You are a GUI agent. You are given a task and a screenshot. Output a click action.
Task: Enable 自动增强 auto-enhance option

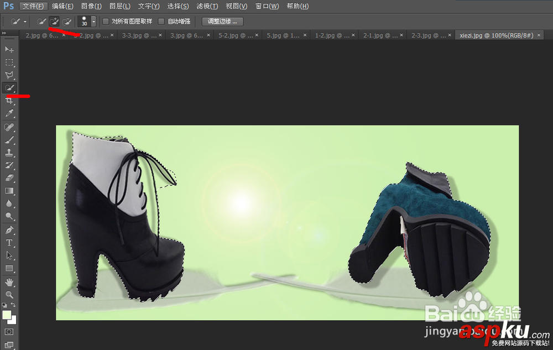(x=161, y=21)
